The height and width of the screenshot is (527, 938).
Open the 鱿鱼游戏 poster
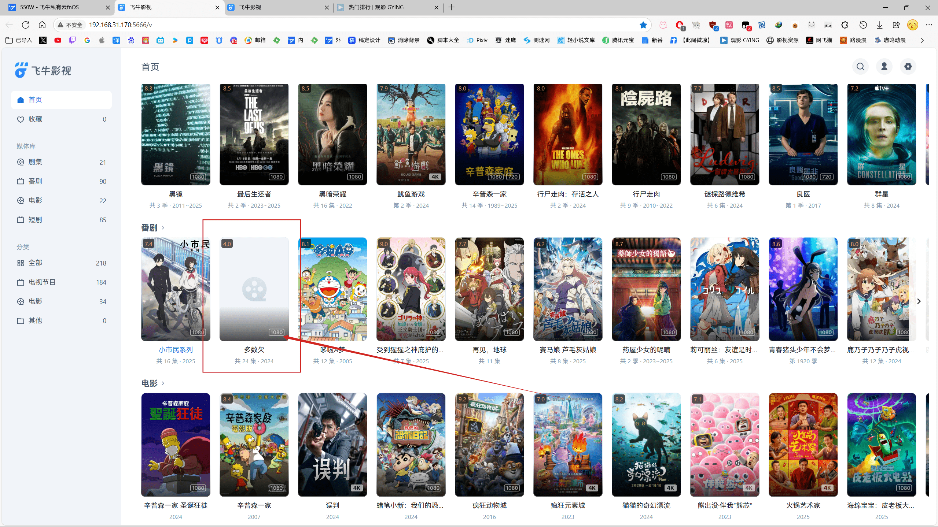[x=411, y=134]
